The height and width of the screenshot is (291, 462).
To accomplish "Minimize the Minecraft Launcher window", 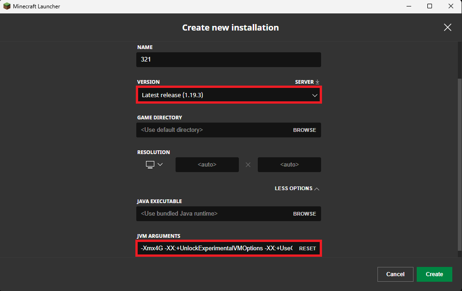I will tap(409, 6).
